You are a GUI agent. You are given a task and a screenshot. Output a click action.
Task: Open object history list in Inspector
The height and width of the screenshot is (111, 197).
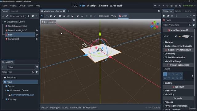(194, 16)
